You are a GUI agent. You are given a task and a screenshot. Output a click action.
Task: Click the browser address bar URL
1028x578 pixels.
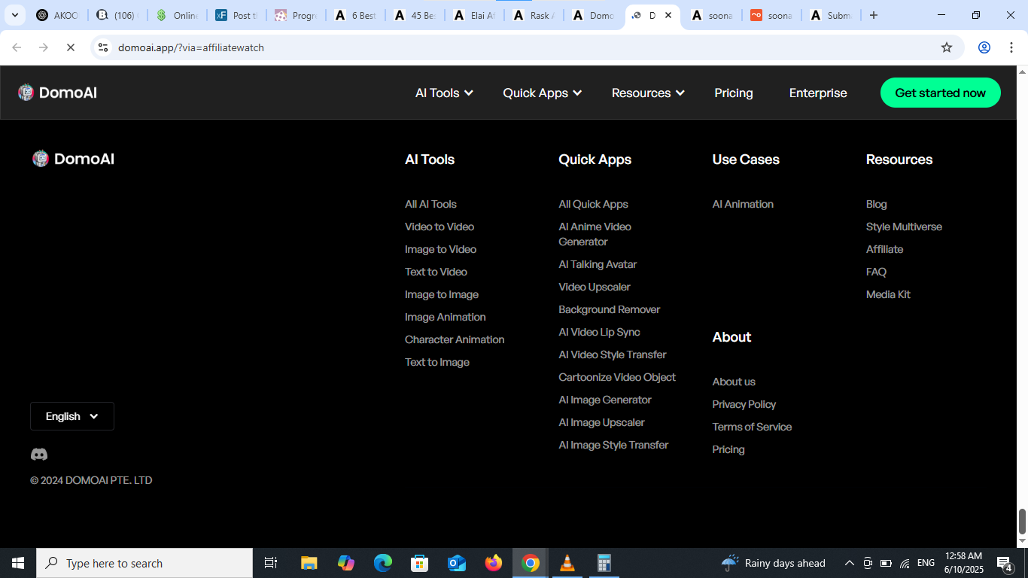coord(191,47)
